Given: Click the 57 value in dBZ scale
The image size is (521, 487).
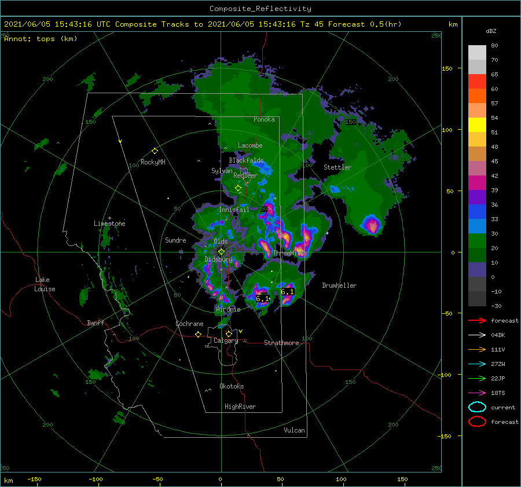Looking at the screenshot, I should [x=494, y=104].
